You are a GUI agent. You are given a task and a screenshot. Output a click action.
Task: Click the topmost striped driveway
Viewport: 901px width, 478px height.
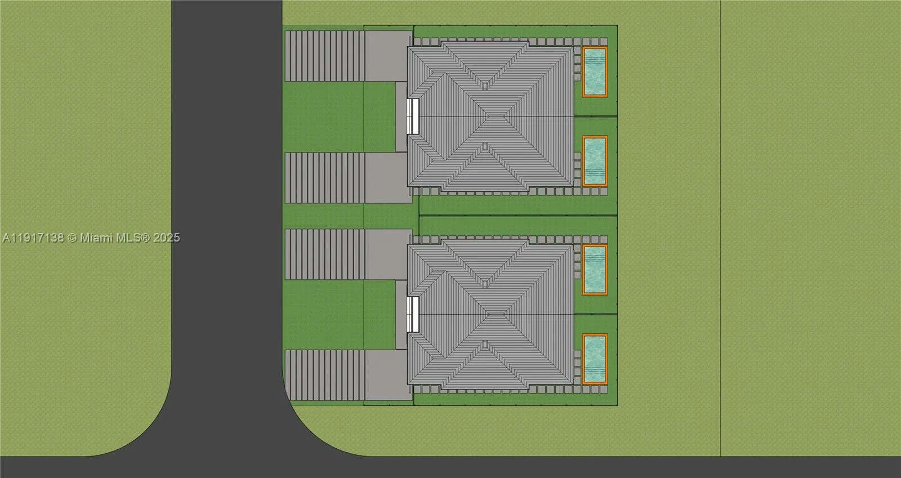[325, 56]
